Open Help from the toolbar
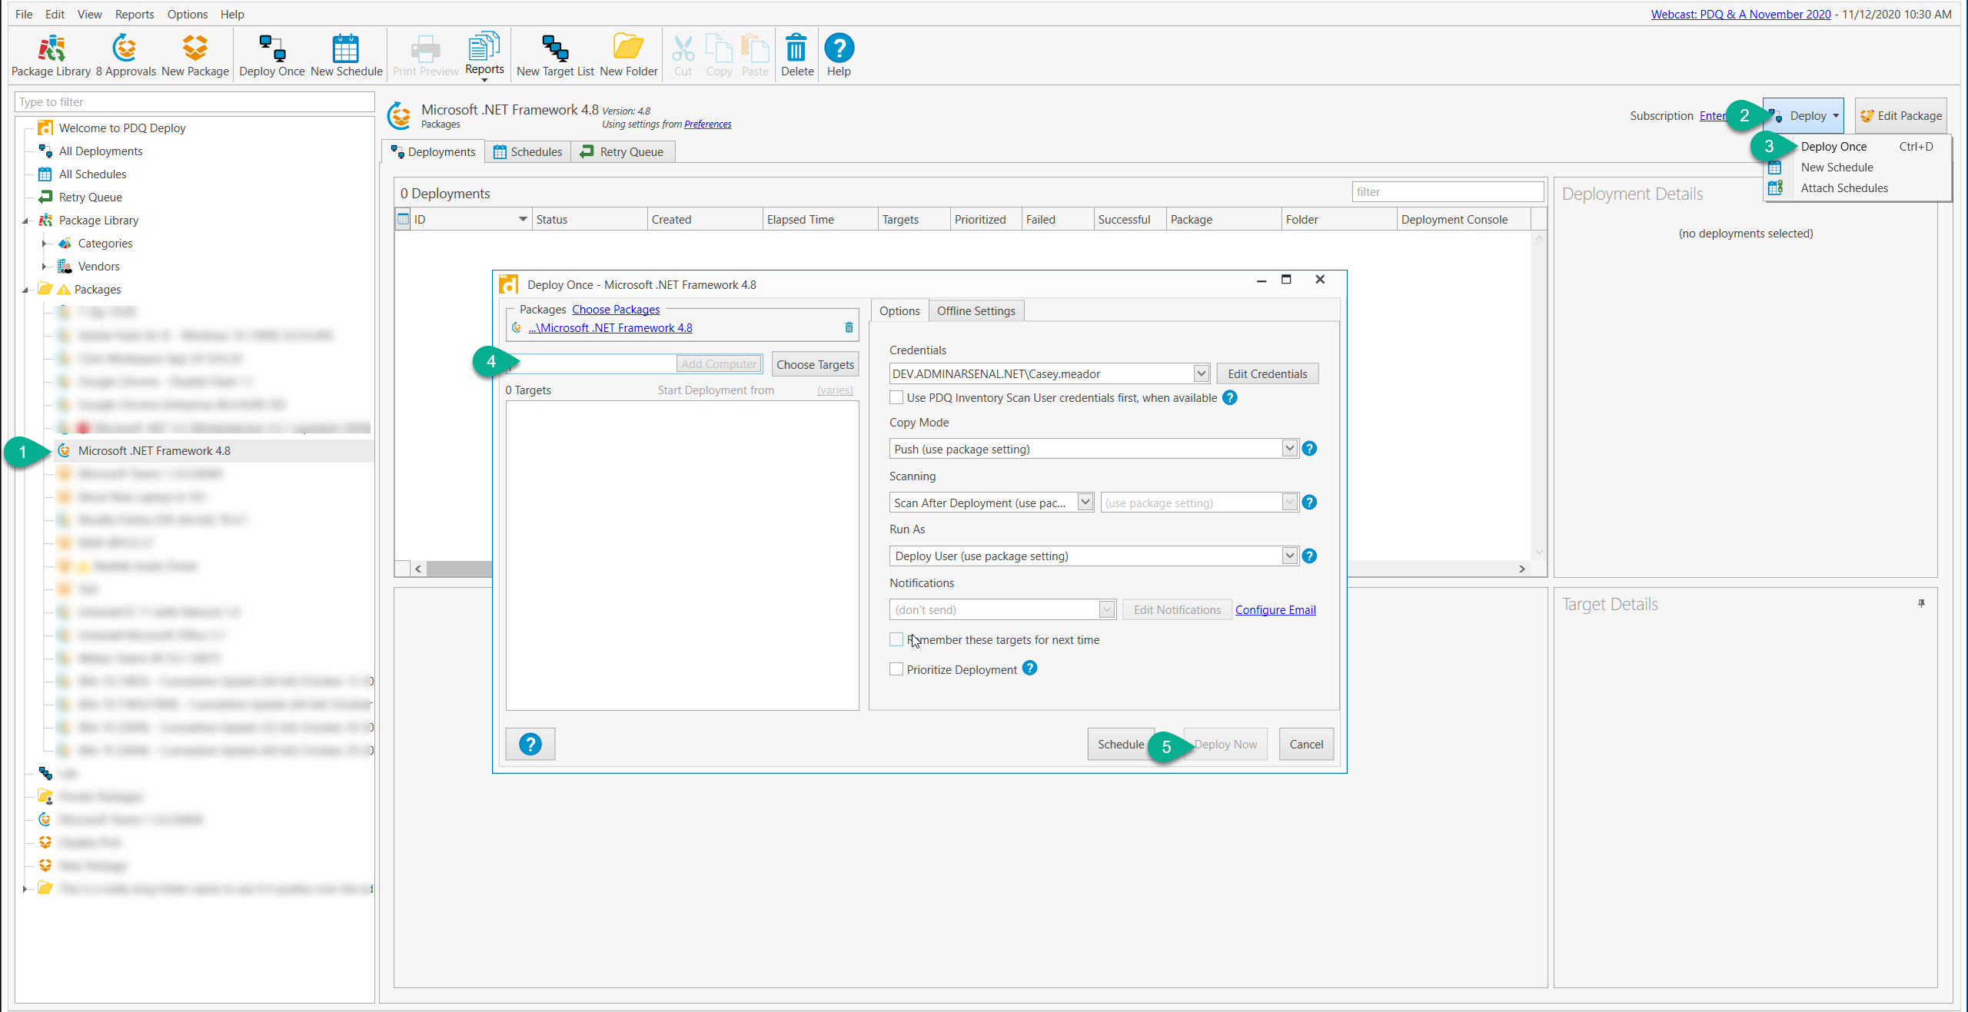 click(x=839, y=55)
